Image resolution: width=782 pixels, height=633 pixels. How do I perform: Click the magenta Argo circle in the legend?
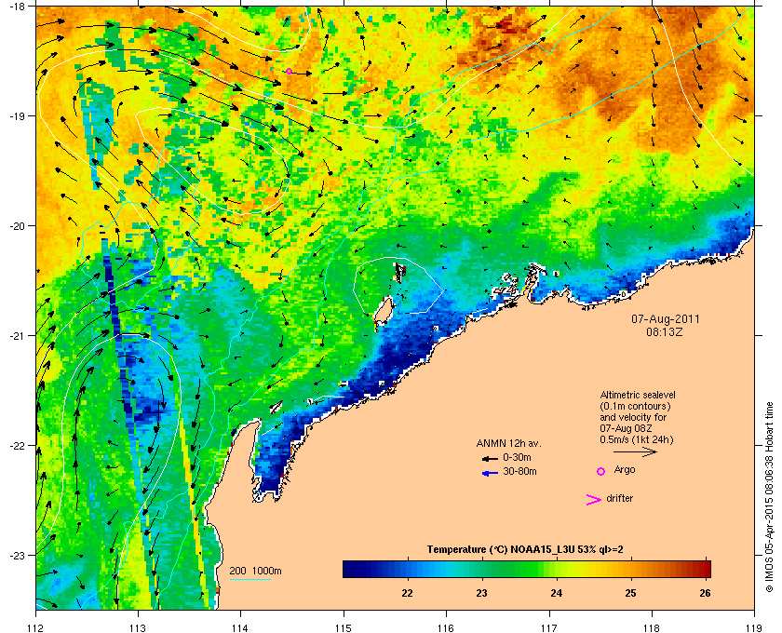point(601,471)
